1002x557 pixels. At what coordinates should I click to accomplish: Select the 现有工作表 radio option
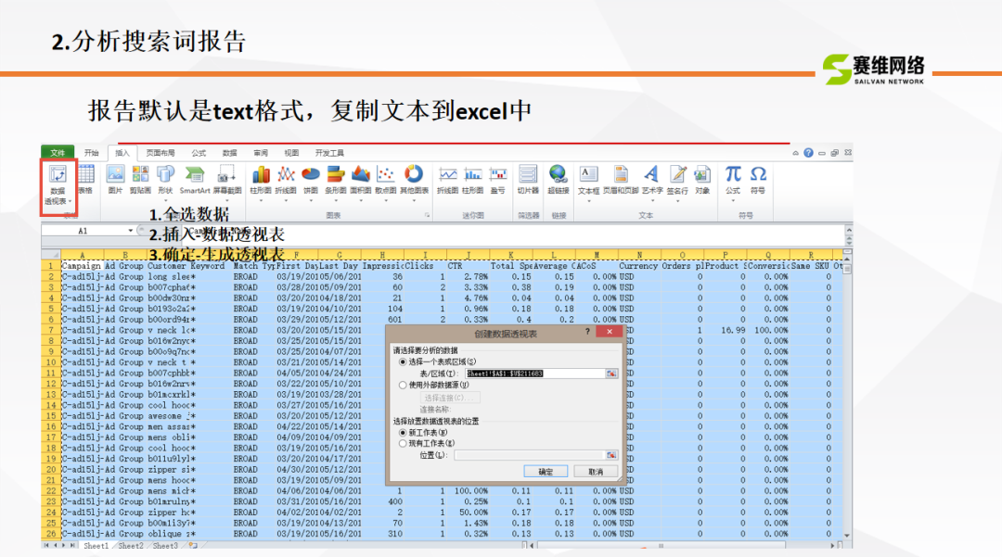click(x=403, y=443)
